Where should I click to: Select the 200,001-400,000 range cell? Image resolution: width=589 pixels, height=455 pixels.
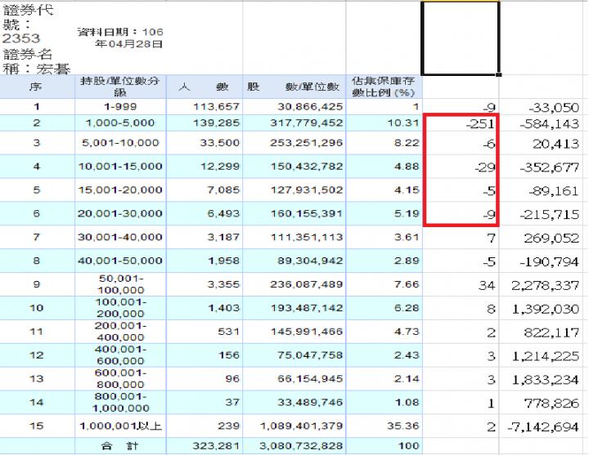point(120,332)
